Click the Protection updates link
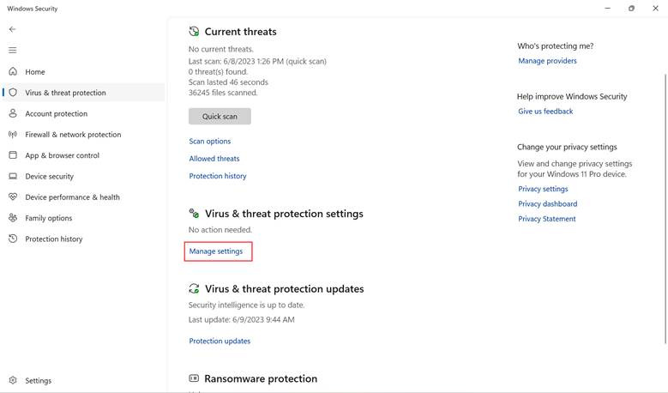The width and height of the screenshot is (668, 393). click(x=220, y=341)
